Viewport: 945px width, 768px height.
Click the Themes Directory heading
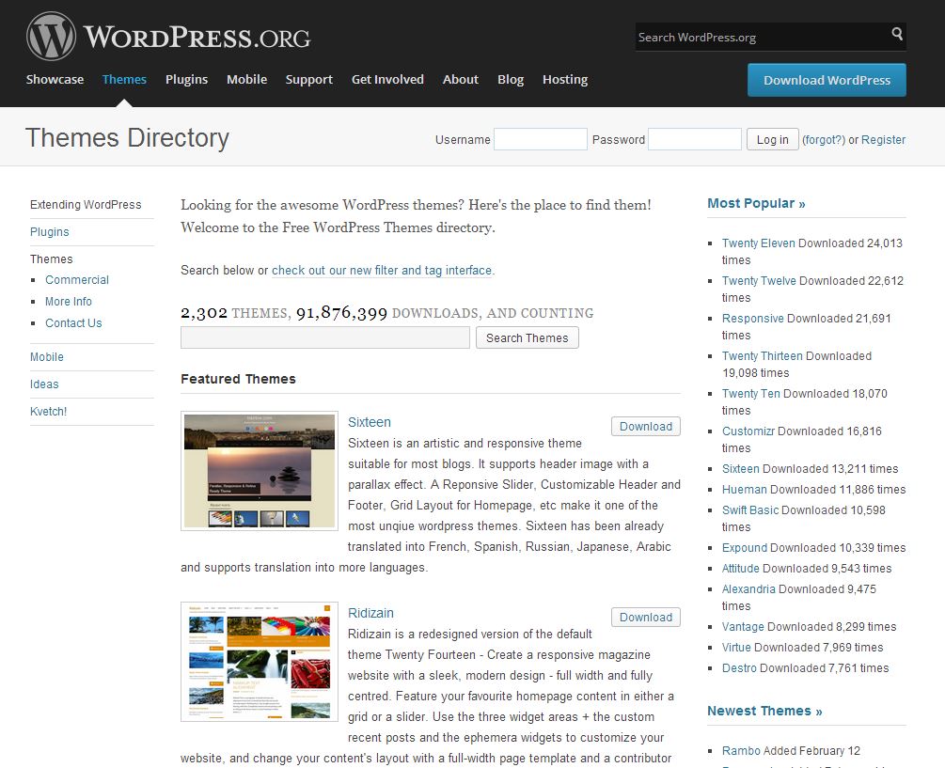pyautogui.click(x=127, y=138)
